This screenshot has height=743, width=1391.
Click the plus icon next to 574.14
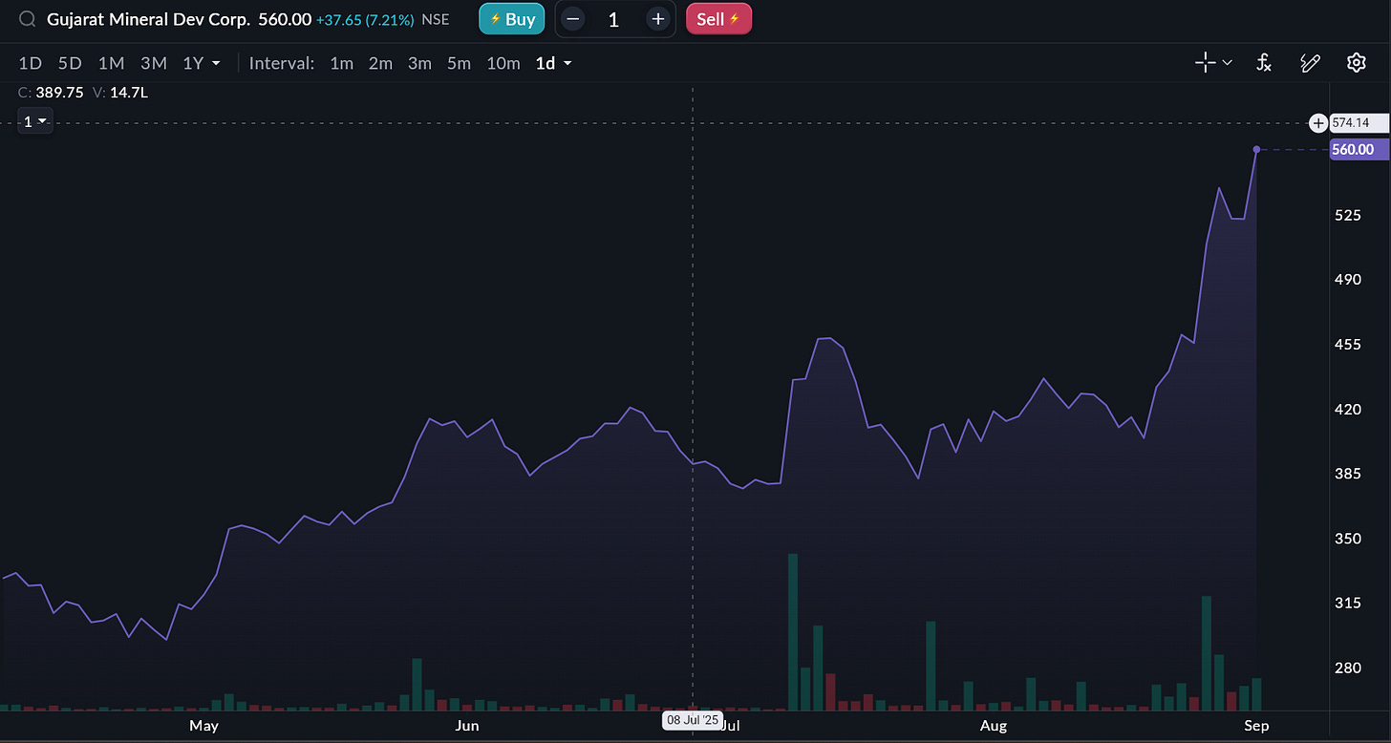pyautogui.click(x=1318, y=123)
